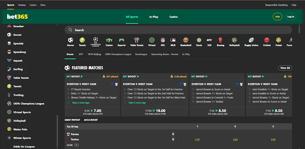Open the Casino tab in header

(x=174, y=17)
